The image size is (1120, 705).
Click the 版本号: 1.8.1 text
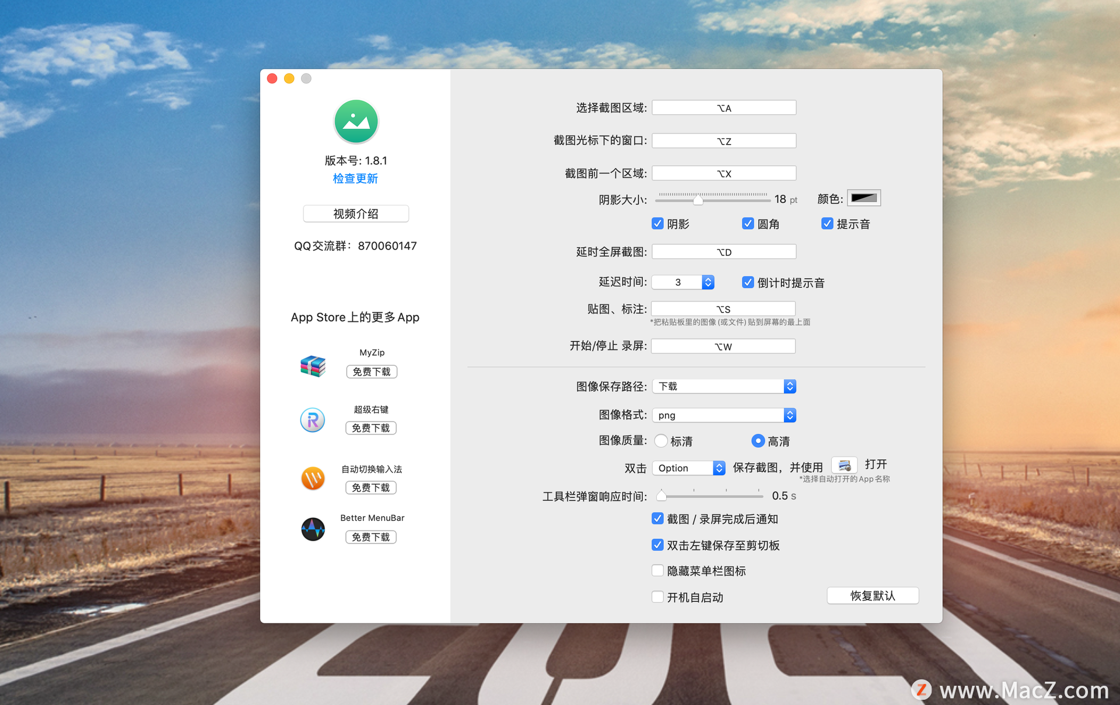(x=356, y=160)
